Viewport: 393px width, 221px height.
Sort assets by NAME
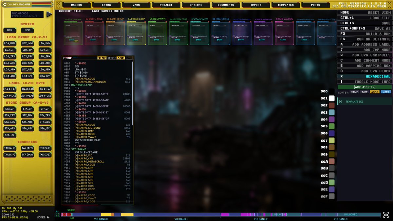click(354, 92)
